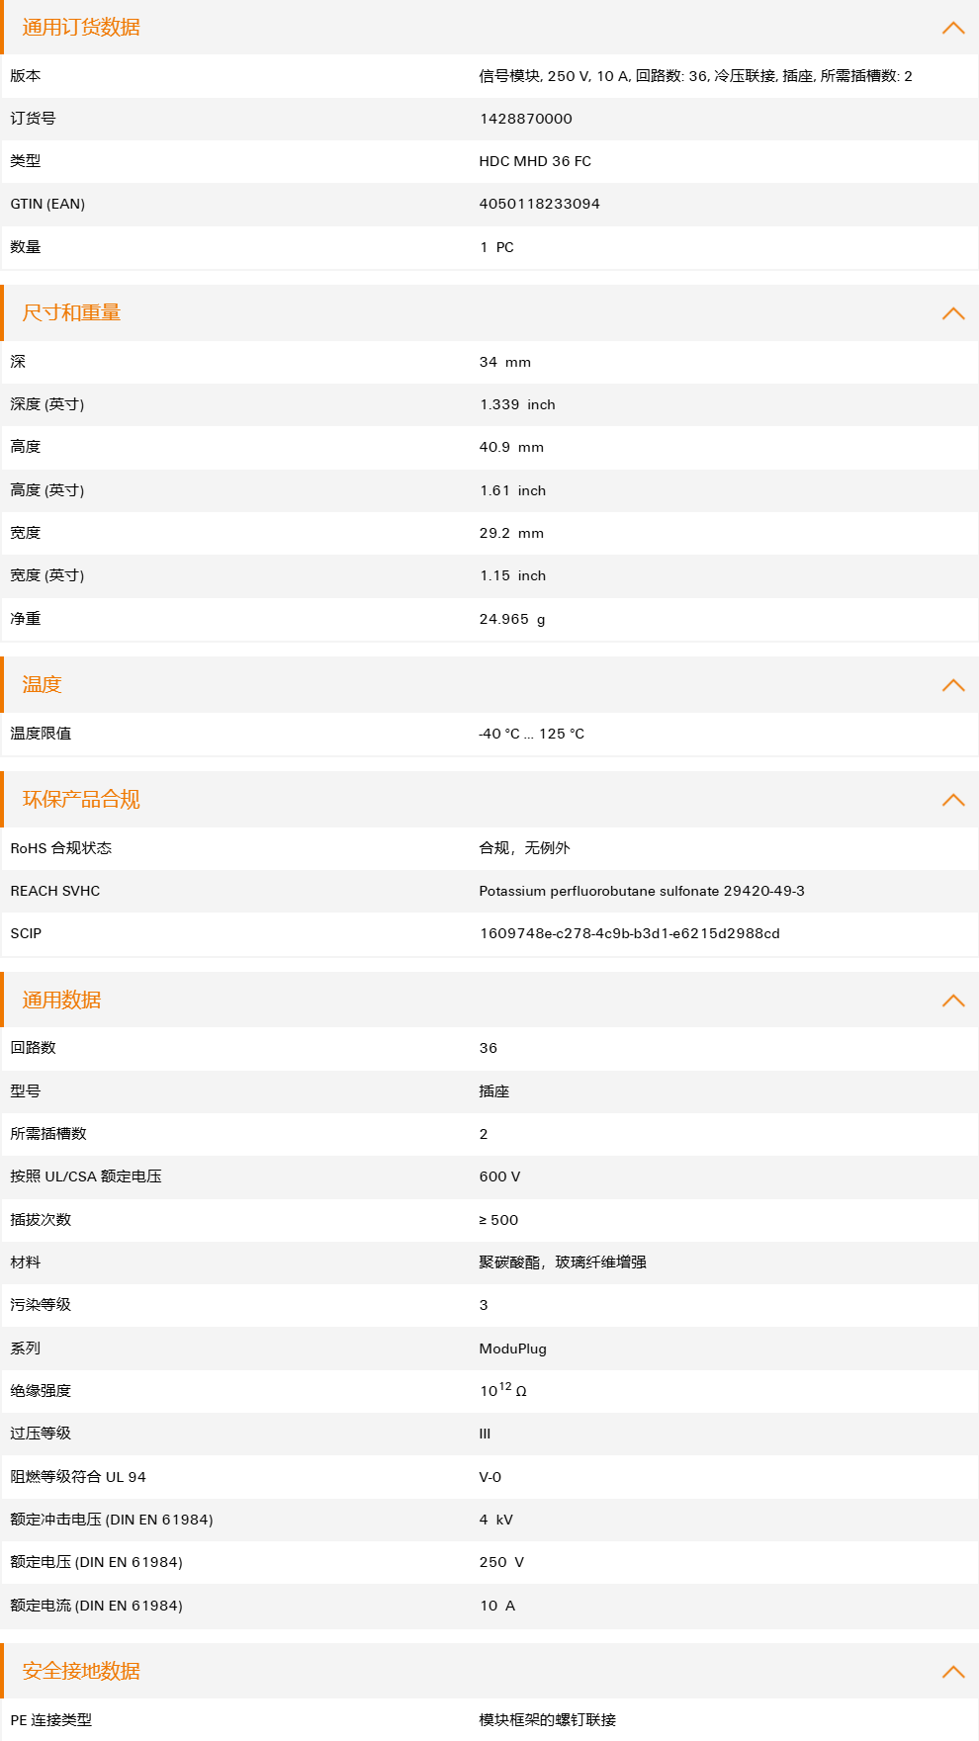Image resolution: width=979 pixels, height=1741 pixels.
Task: Click material value 聚碳酸酯，玻璃纤维增强
Action: (563, 1262)
